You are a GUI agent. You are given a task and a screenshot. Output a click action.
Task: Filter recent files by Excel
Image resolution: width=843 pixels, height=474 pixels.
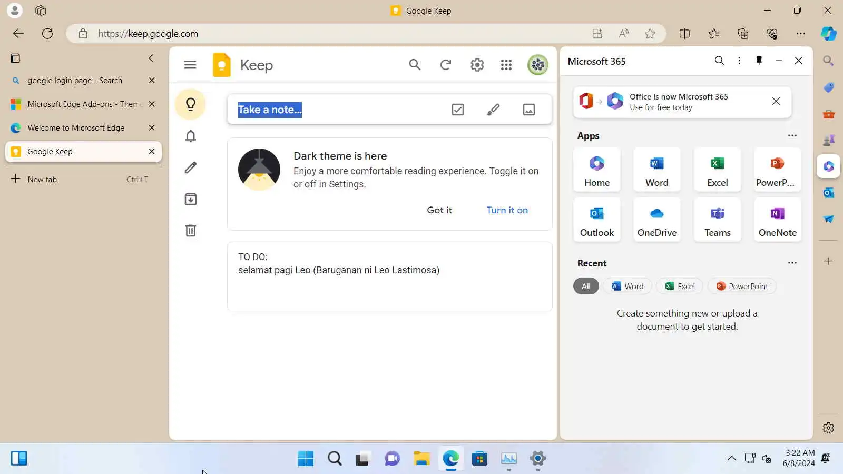(680, 286)
